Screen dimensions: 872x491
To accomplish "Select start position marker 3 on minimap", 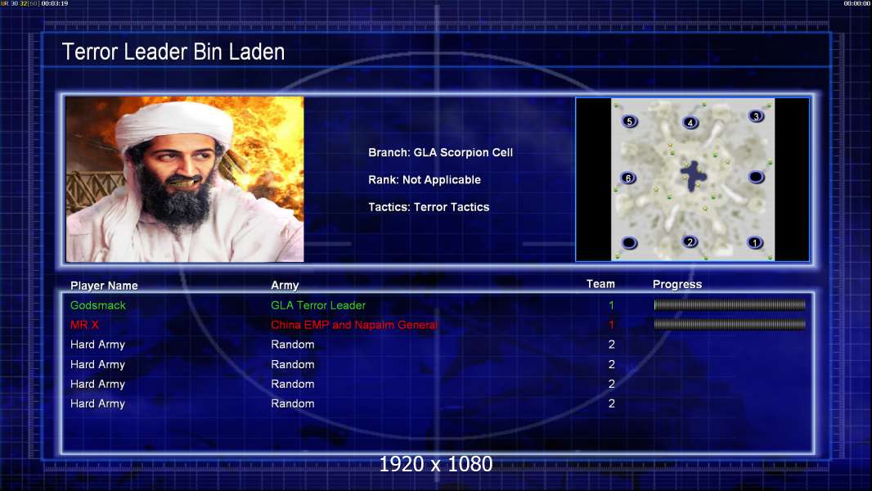I will [x=756, y=116].
